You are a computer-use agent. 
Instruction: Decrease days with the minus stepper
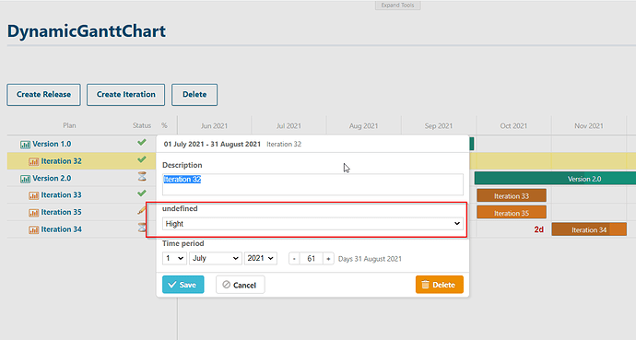(x=294, y=259)
